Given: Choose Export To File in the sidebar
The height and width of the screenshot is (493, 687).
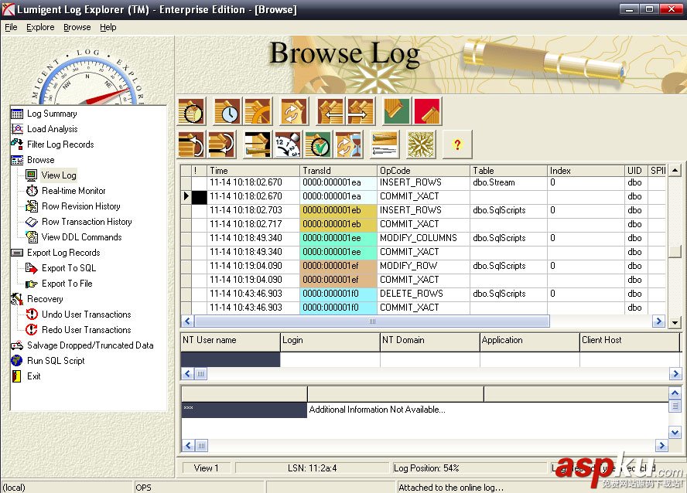Looking at the screenshot, I should [x=67, y=284].
